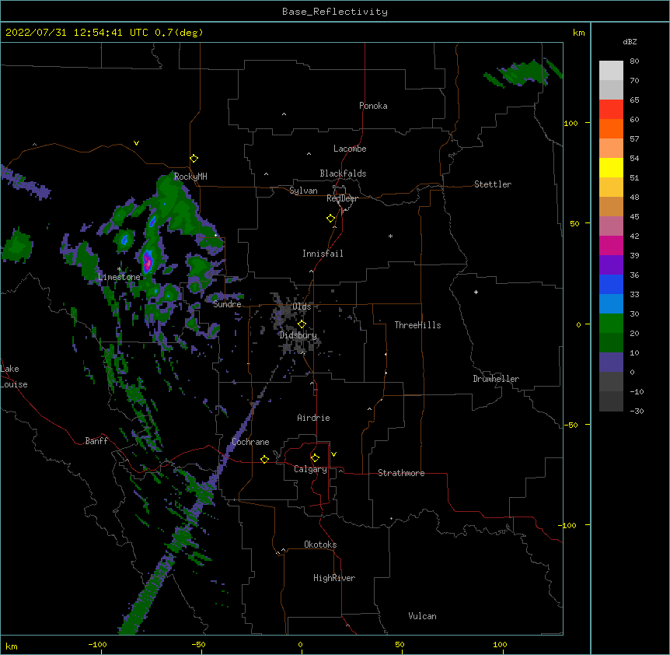Click the yellow V marker northwest of RockyMH
Screen dimensions: 670x655
pyautogui.click(x=136, y=143)
